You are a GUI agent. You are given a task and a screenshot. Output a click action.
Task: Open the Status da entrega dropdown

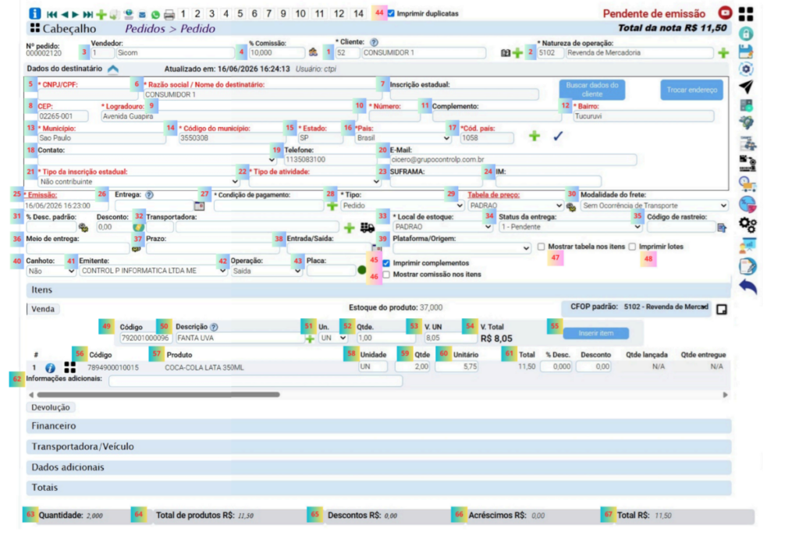(x=570, y=227)
